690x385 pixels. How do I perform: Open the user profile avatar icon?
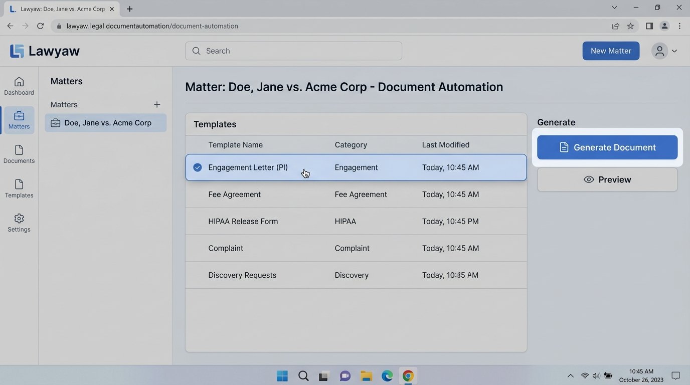point(659,51)
